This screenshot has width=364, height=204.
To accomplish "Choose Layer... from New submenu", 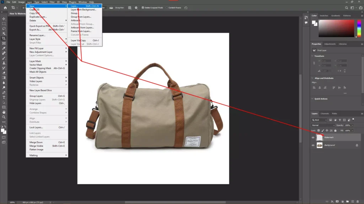I will (85, 6).
